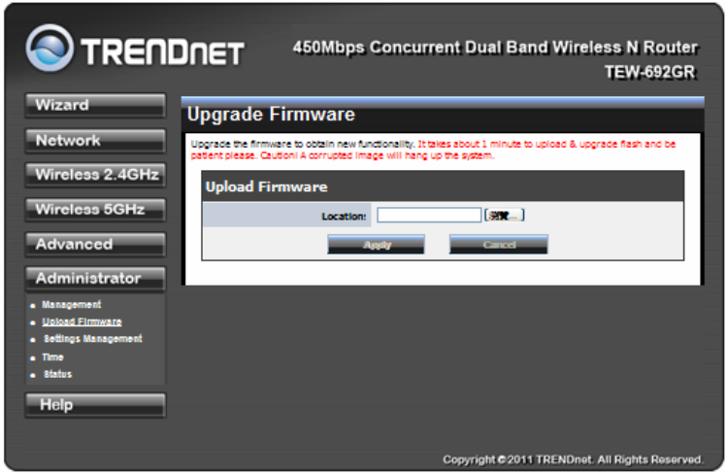Click the Upload Firmware section header
Viewport: 726px width, 473px height.
coord(266,186)
